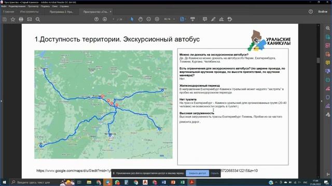Open the red Redact tool in right sidebar
The height and width of the screenshot is (186, 332).
tap(328, 88)
